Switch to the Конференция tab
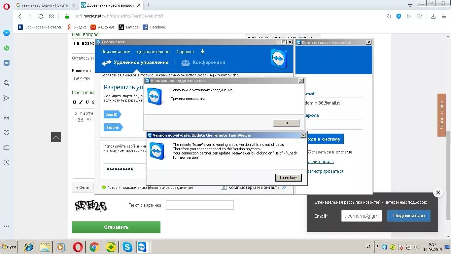 [x=203, y=62]
